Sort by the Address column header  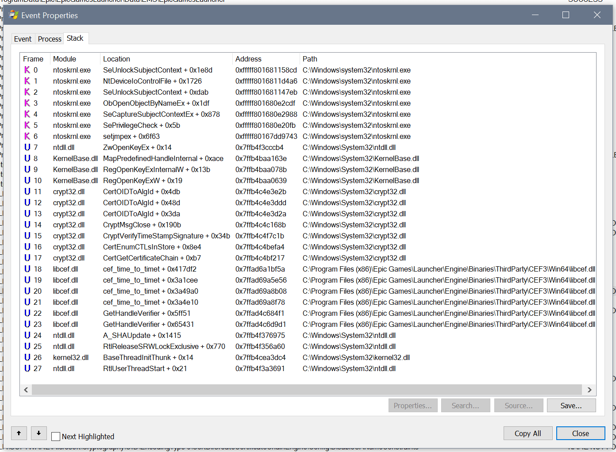tap(266, 59)
